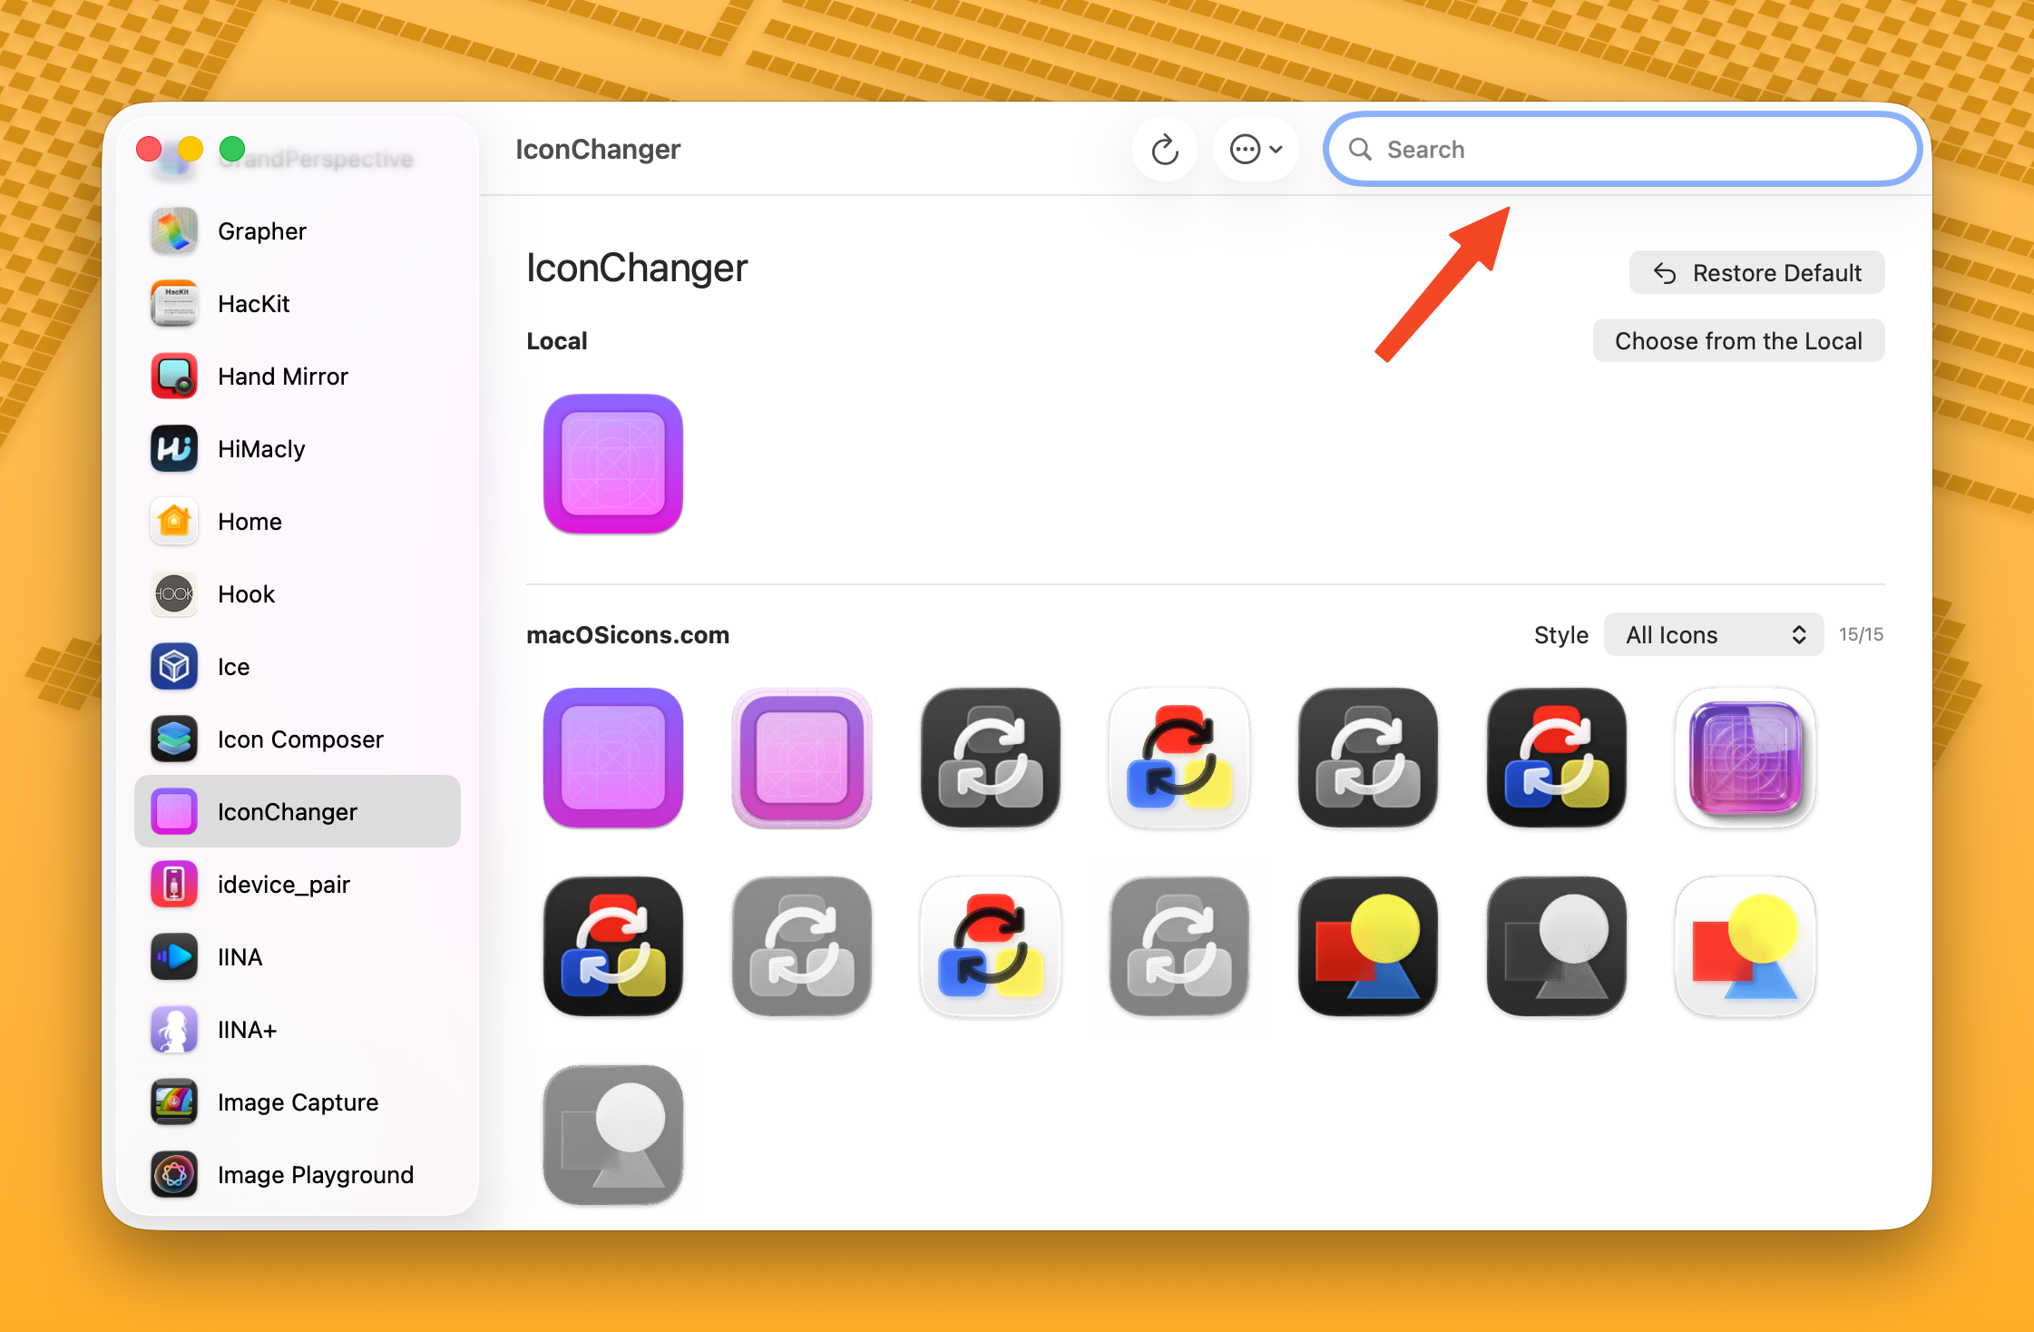Open Icon Composer from the sidebar
Viewport: 2034px width, 1332px height.
[299, 739]
